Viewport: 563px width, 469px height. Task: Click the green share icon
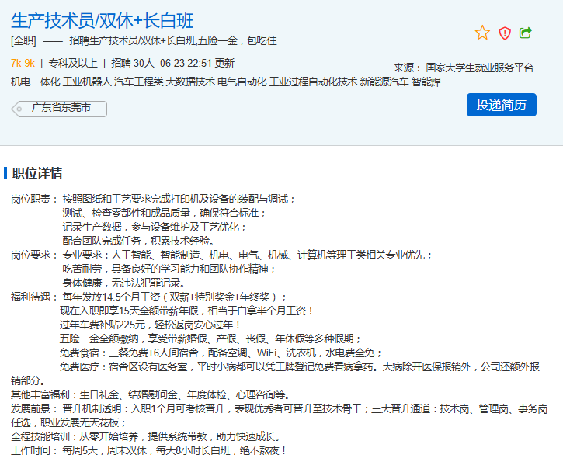click(x=526, y=33)
